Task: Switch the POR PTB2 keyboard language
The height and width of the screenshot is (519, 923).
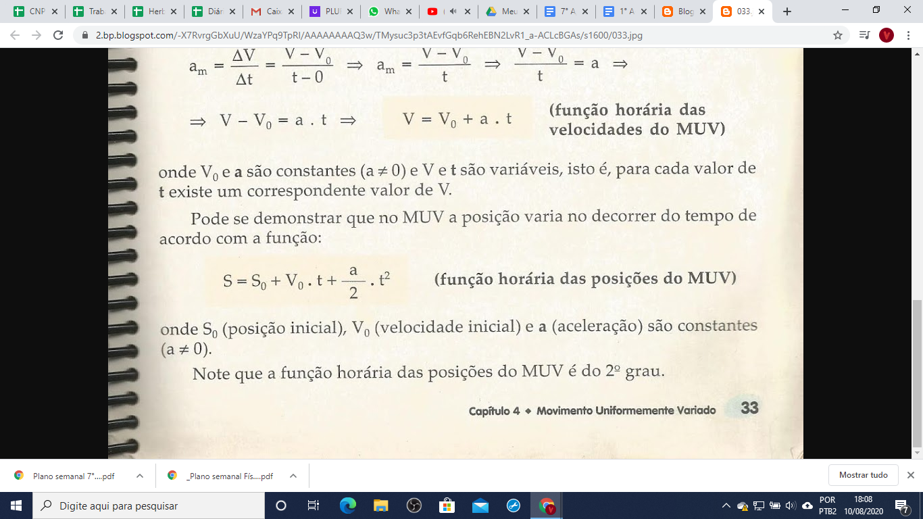Action: [x=828, y=505]
